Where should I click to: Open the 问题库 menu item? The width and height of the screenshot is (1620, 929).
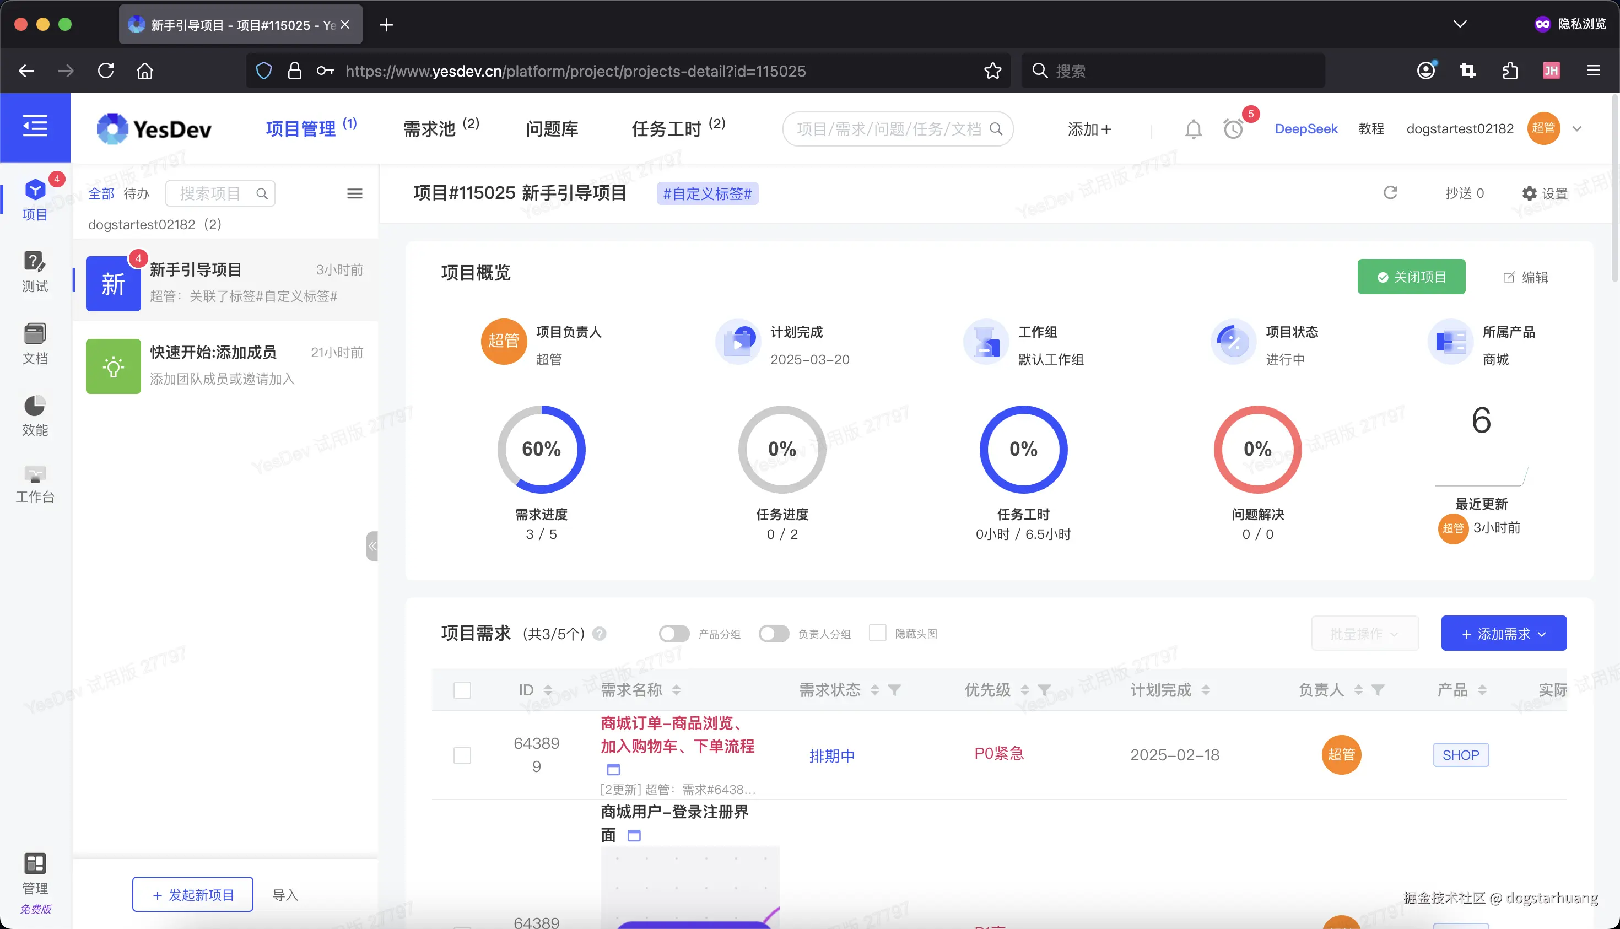pyautogui.click(x=551, y=128)
